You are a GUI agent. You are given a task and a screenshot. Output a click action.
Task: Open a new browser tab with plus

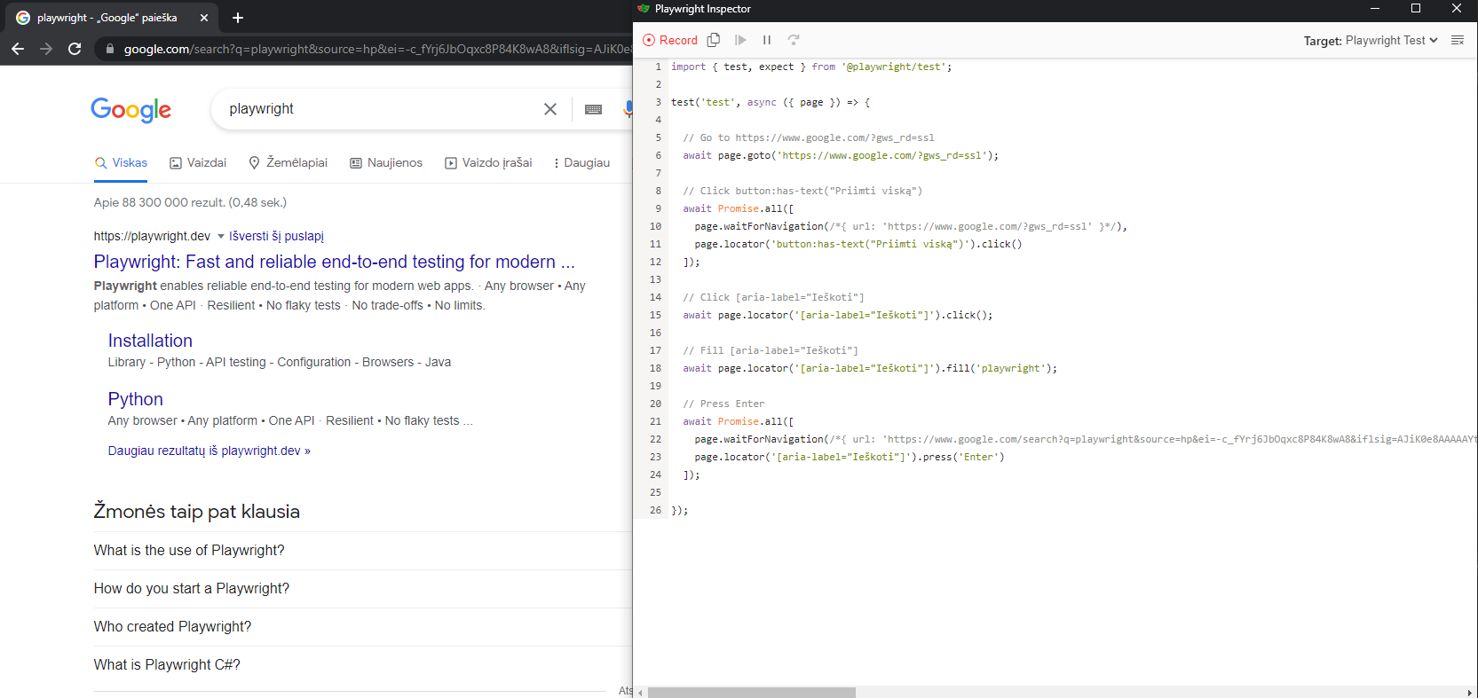point(238,18)
